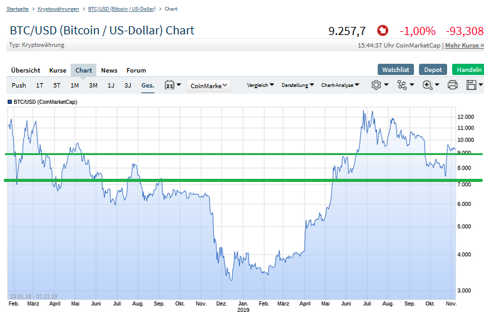Open the CoinMarketCap source selector
This screenshot has height=312, width=484.
coord(209,86)
